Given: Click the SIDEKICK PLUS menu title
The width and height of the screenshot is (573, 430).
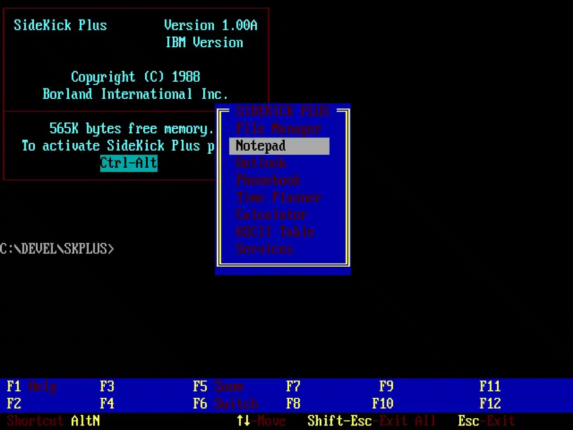Looking at the screenshot, I should 282,112.
